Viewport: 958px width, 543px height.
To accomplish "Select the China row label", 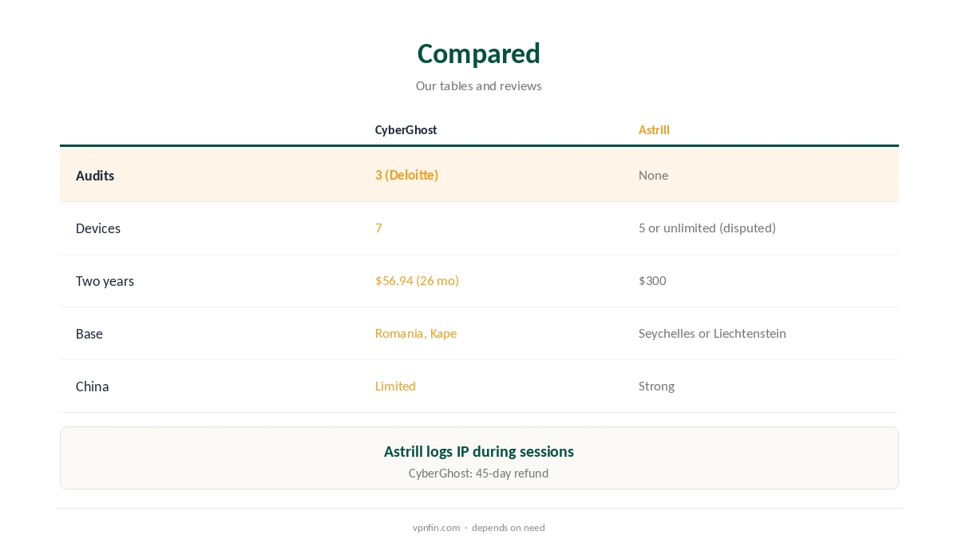I will pyautogui.click(x=93, y=386).
